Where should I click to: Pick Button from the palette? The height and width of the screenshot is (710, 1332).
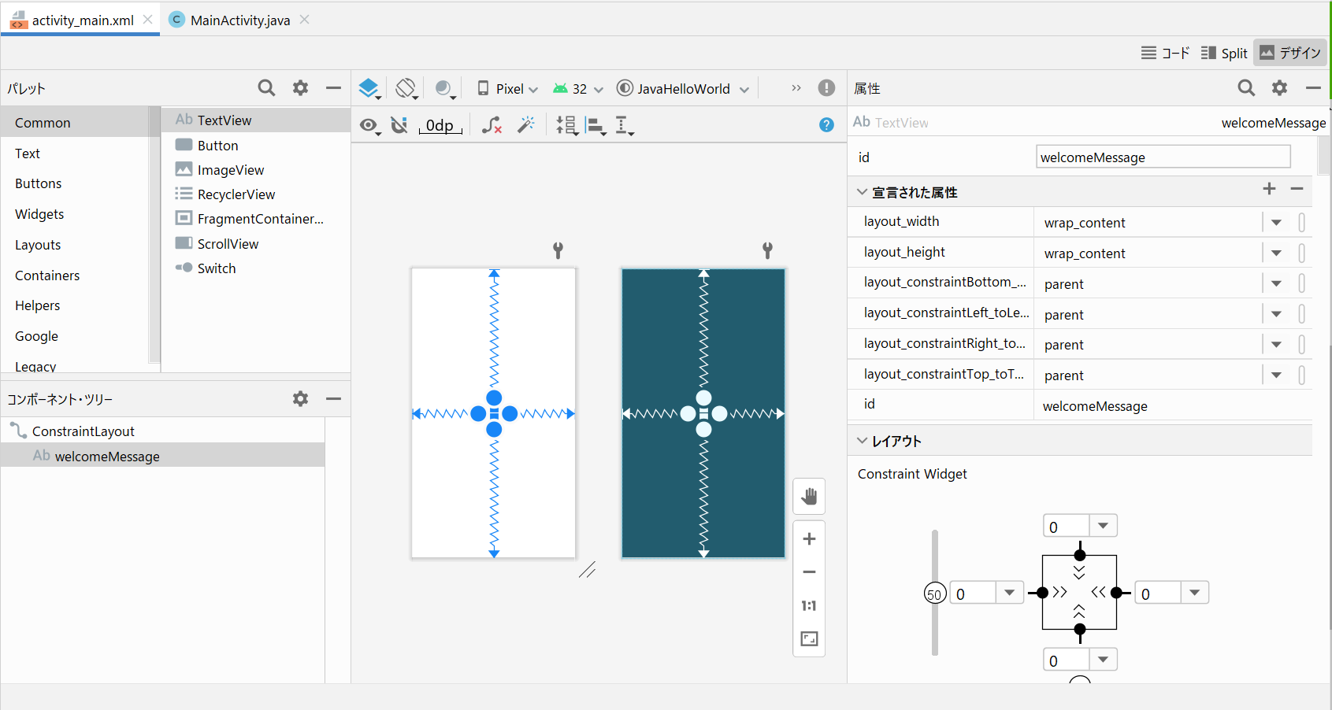(256, 145)
